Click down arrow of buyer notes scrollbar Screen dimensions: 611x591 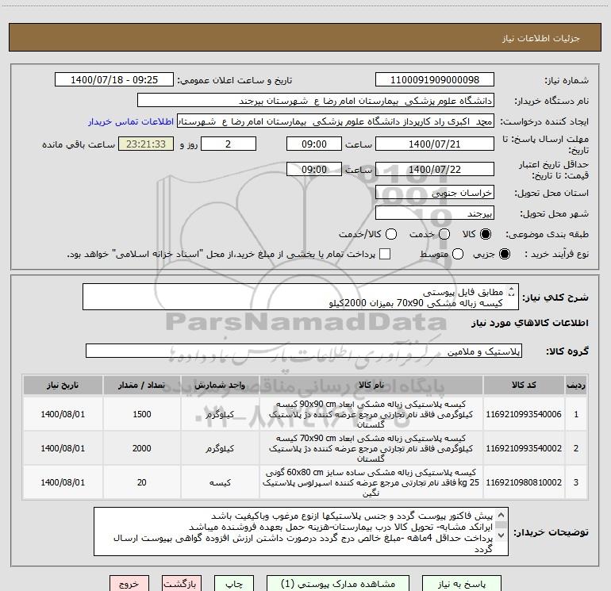501,535
